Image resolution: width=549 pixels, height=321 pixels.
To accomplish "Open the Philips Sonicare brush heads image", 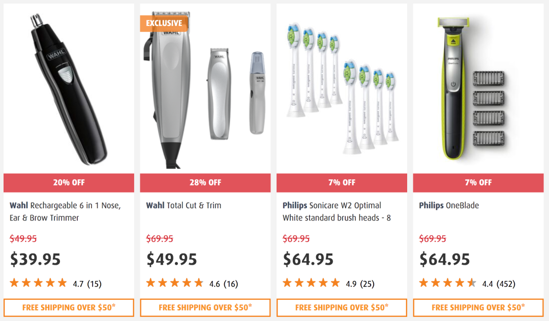I will (x=342, y=88).
